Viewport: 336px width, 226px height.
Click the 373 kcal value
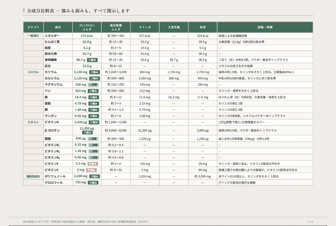tap(87, 36)
